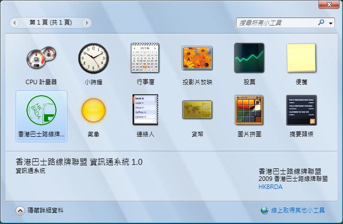Select the 貨幣 currency gadget
The width and height of the screenshot is (343, 224).
point(197,110)
